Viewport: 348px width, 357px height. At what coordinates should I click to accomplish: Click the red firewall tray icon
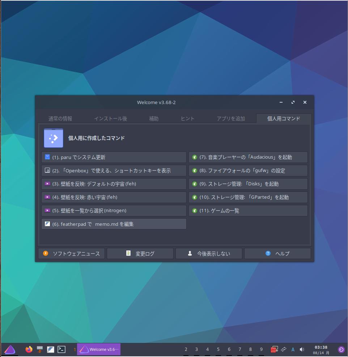274,349
